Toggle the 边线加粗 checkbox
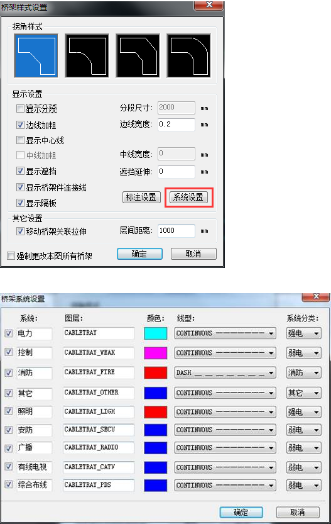The height and width of the screenshot is (524, 331). click(x=20, y=125)
